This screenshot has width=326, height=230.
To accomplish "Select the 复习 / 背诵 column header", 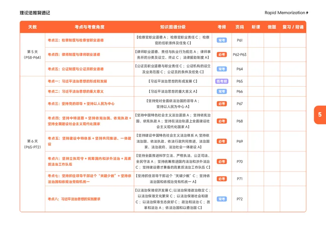I will click(293, 27).
